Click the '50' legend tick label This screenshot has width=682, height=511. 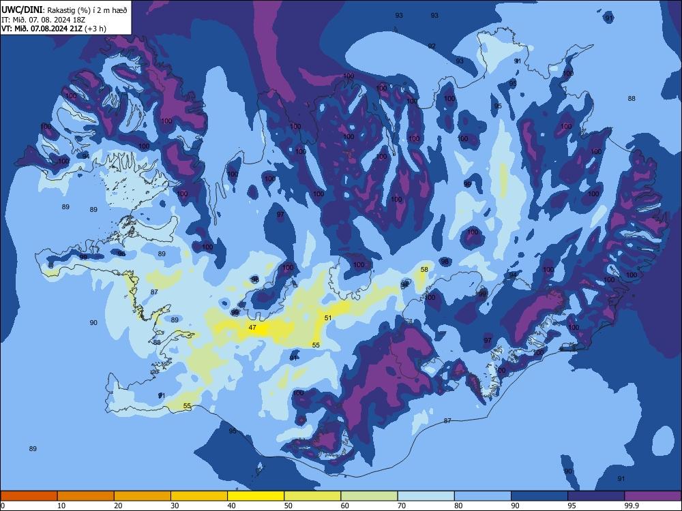[288, 506]
